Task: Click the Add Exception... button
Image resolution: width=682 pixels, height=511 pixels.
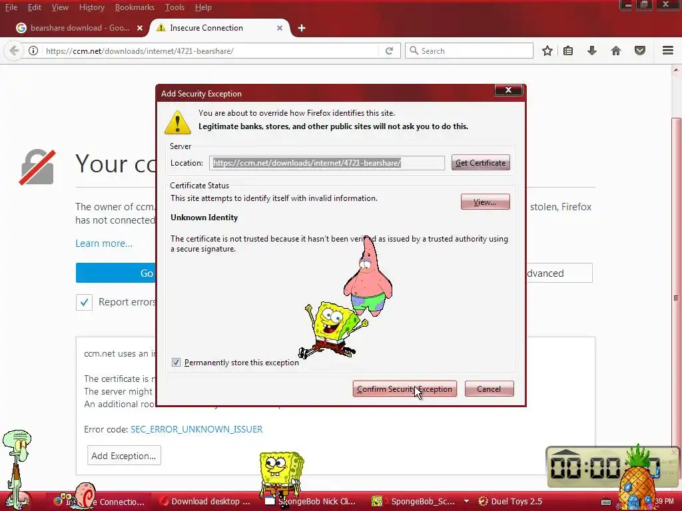Action: [x=124, y=455]
